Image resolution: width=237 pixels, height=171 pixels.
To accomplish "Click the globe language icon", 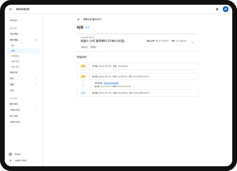I will click(x=10, y=154).
